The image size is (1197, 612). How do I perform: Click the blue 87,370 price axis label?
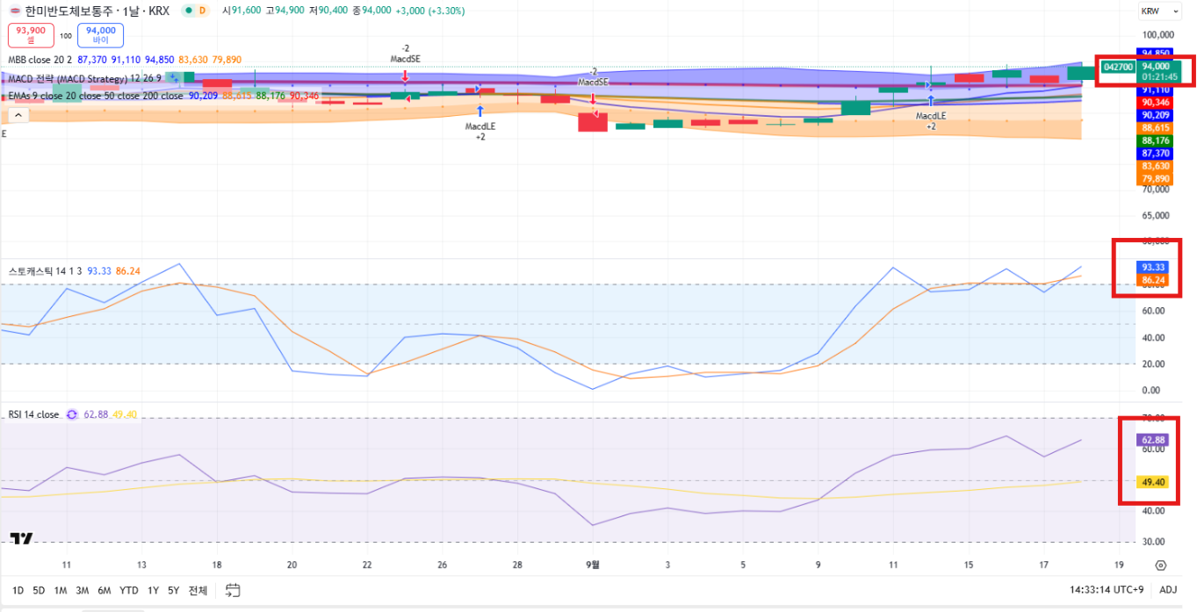[1154, 154]
